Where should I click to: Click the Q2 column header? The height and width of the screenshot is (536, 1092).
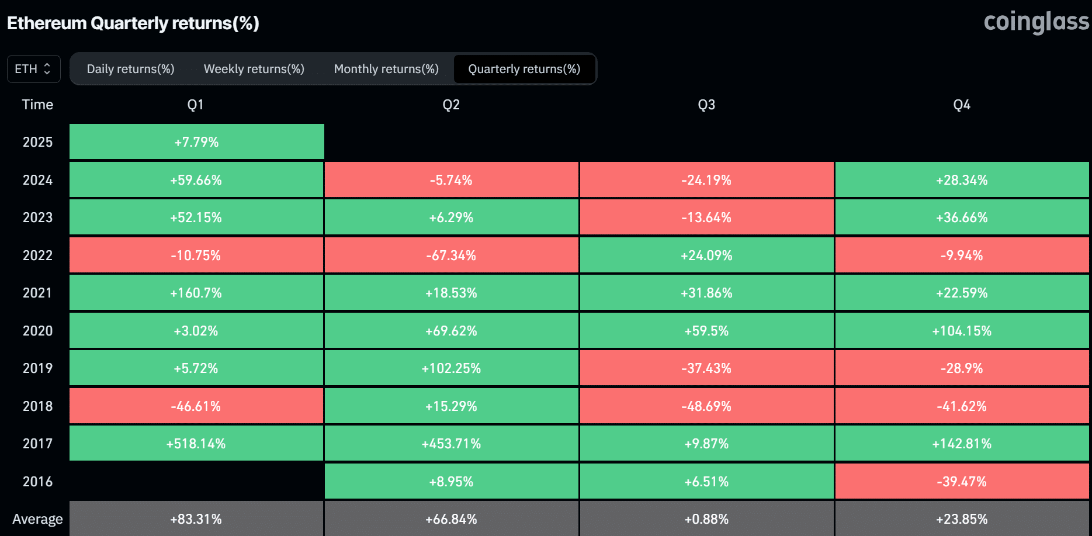tap(451, 105)
